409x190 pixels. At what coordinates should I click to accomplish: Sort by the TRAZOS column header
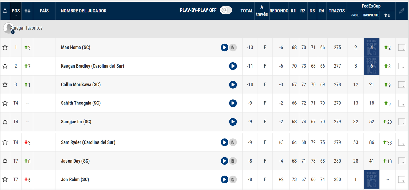[x=337, y=11]
